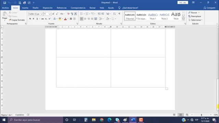Click the zoom slider handle
This screenshot has height=123, width=219.
(x=202, y=115)
